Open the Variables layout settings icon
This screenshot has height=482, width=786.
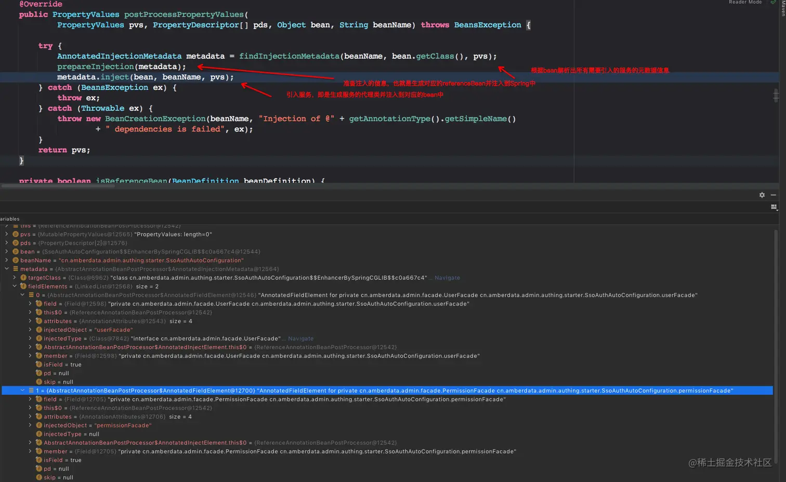pyautogui.click(x=774, y=207)
